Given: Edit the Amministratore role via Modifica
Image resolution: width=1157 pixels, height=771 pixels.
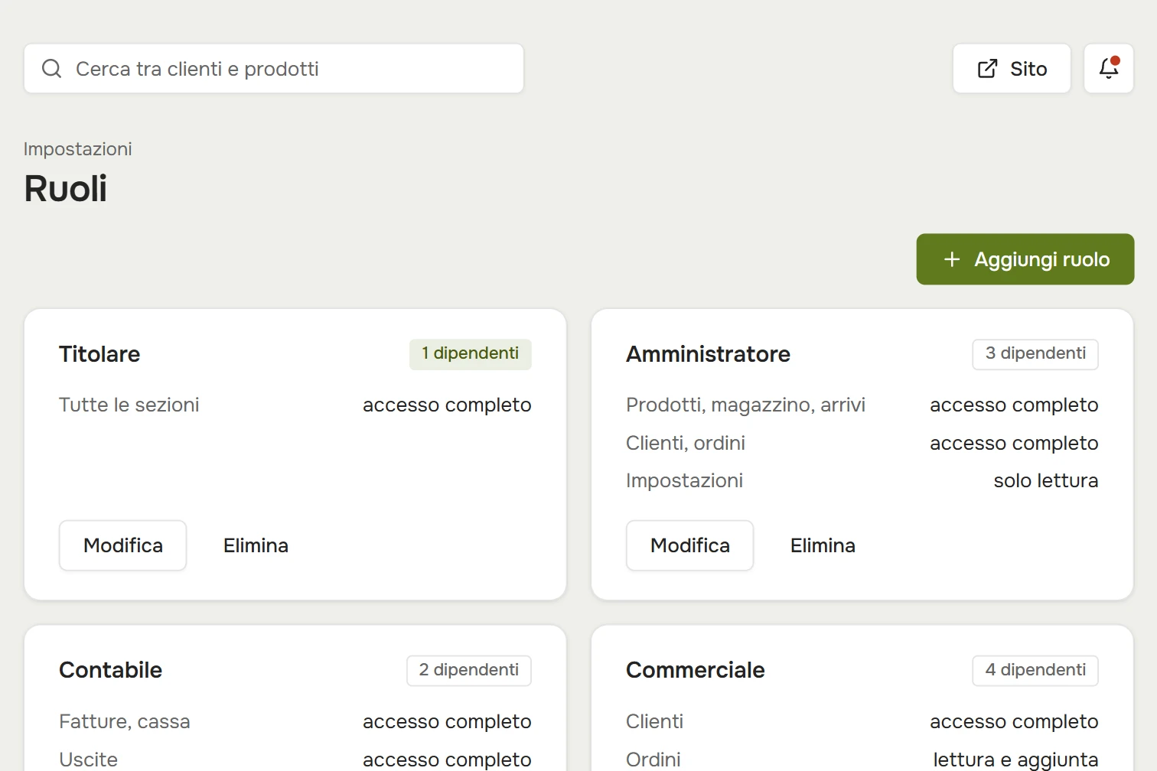Looking at the screenshot, I should pyautogui.click(x=690, y=545).
